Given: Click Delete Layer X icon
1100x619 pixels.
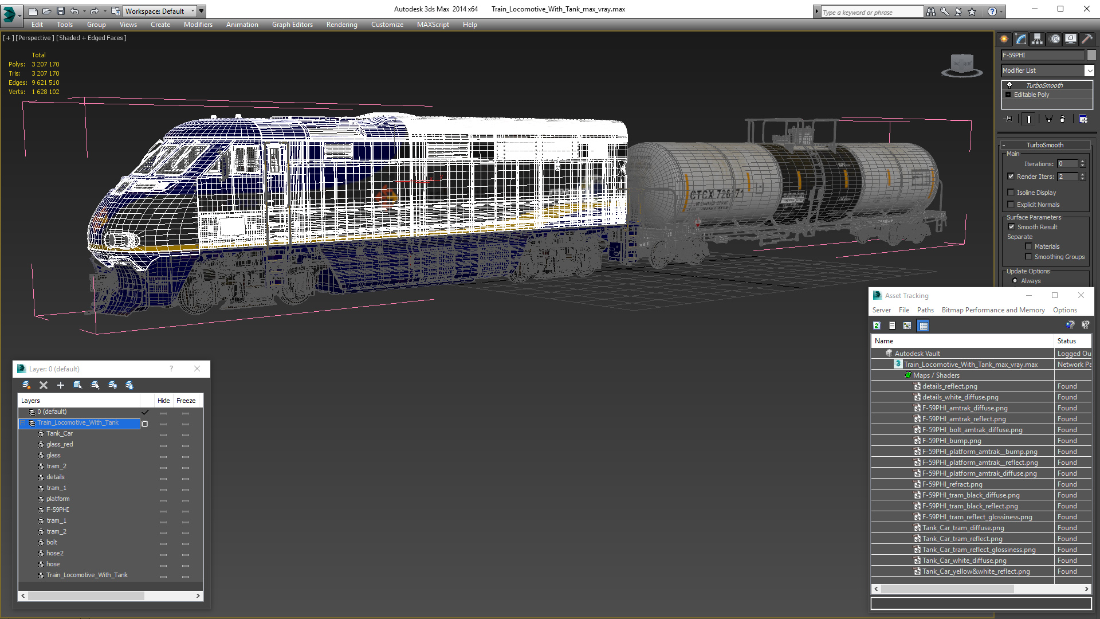Looking at the screenshot, I should [44, 385].
